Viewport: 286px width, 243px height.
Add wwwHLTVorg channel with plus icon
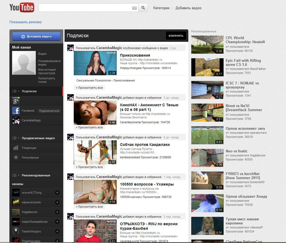click(57, 193)
